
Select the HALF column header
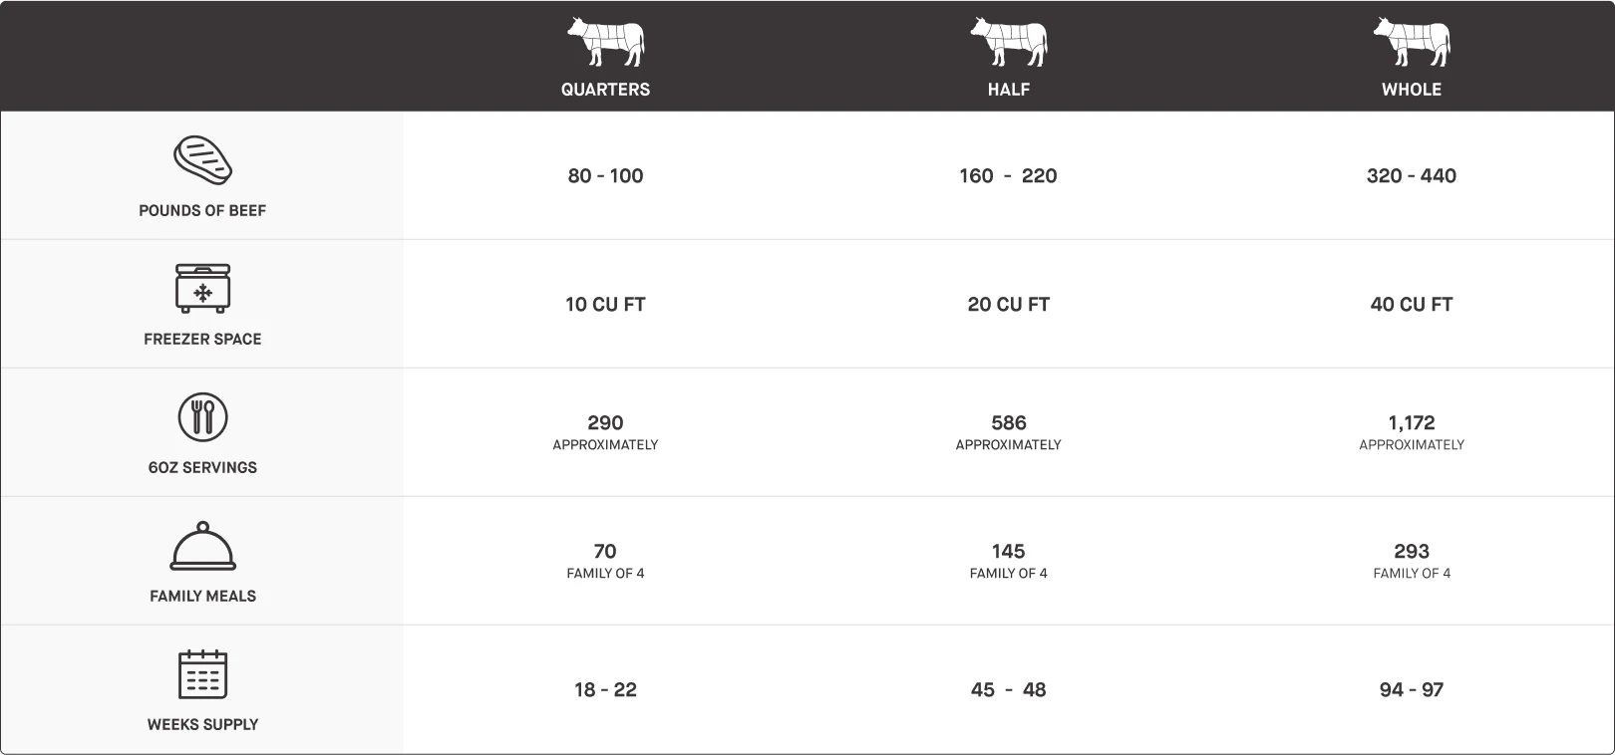[x=1008, y=90]
